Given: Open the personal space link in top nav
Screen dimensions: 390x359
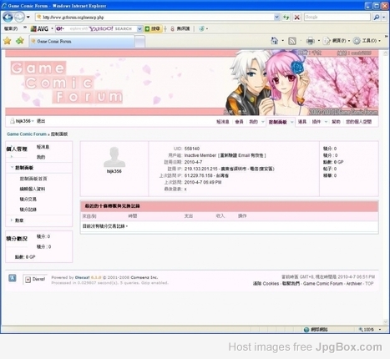Looking at the screenshot, I should tap(358, 122).
